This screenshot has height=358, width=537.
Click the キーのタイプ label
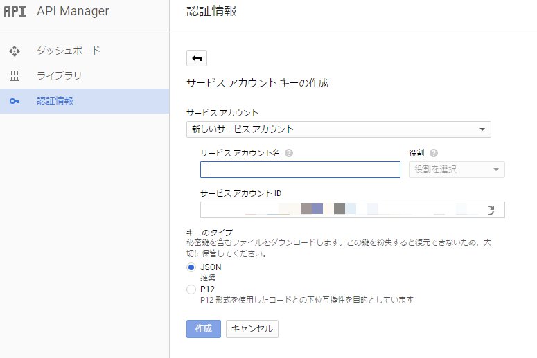[209, 233]
